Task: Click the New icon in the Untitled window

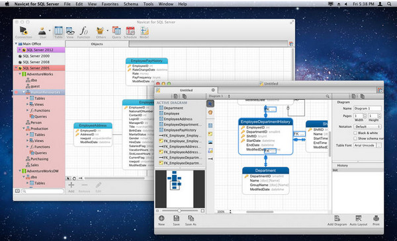Action: click(x=161, y=221)
